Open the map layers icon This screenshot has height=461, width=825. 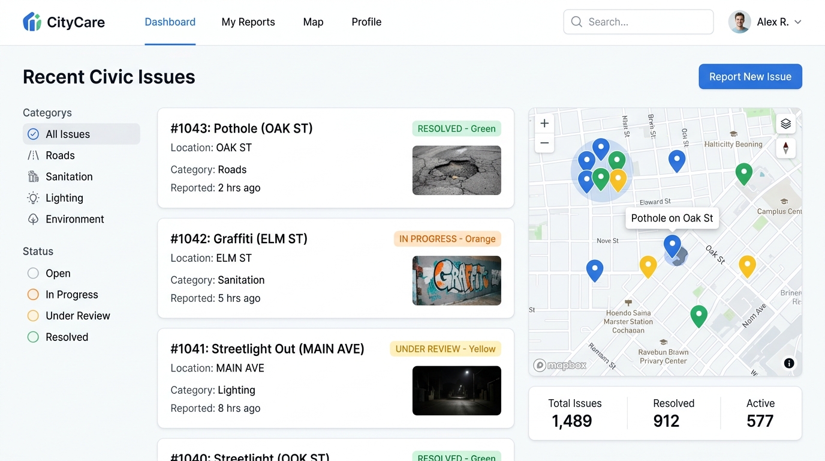786,124
